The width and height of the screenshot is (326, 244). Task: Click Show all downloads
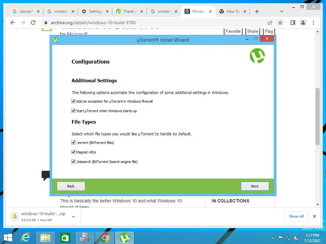(x=296, y=216)
